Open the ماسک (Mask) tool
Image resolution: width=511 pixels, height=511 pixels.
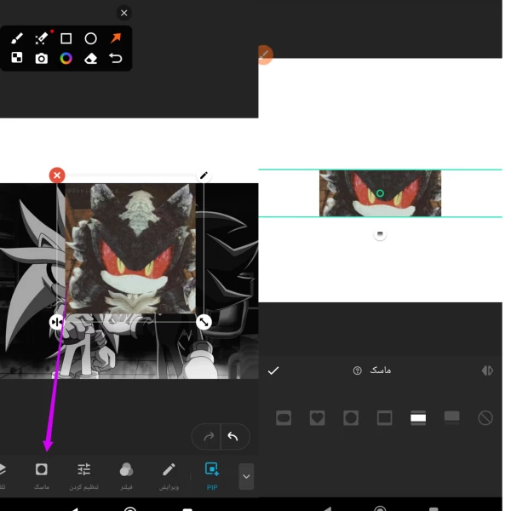click(42, 476)
